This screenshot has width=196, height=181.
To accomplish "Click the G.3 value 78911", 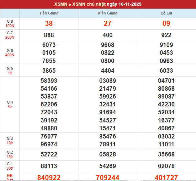I will 108,144.
